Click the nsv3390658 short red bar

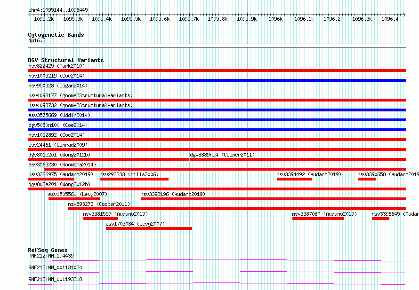pyautogui.click(x=367, y=179)
